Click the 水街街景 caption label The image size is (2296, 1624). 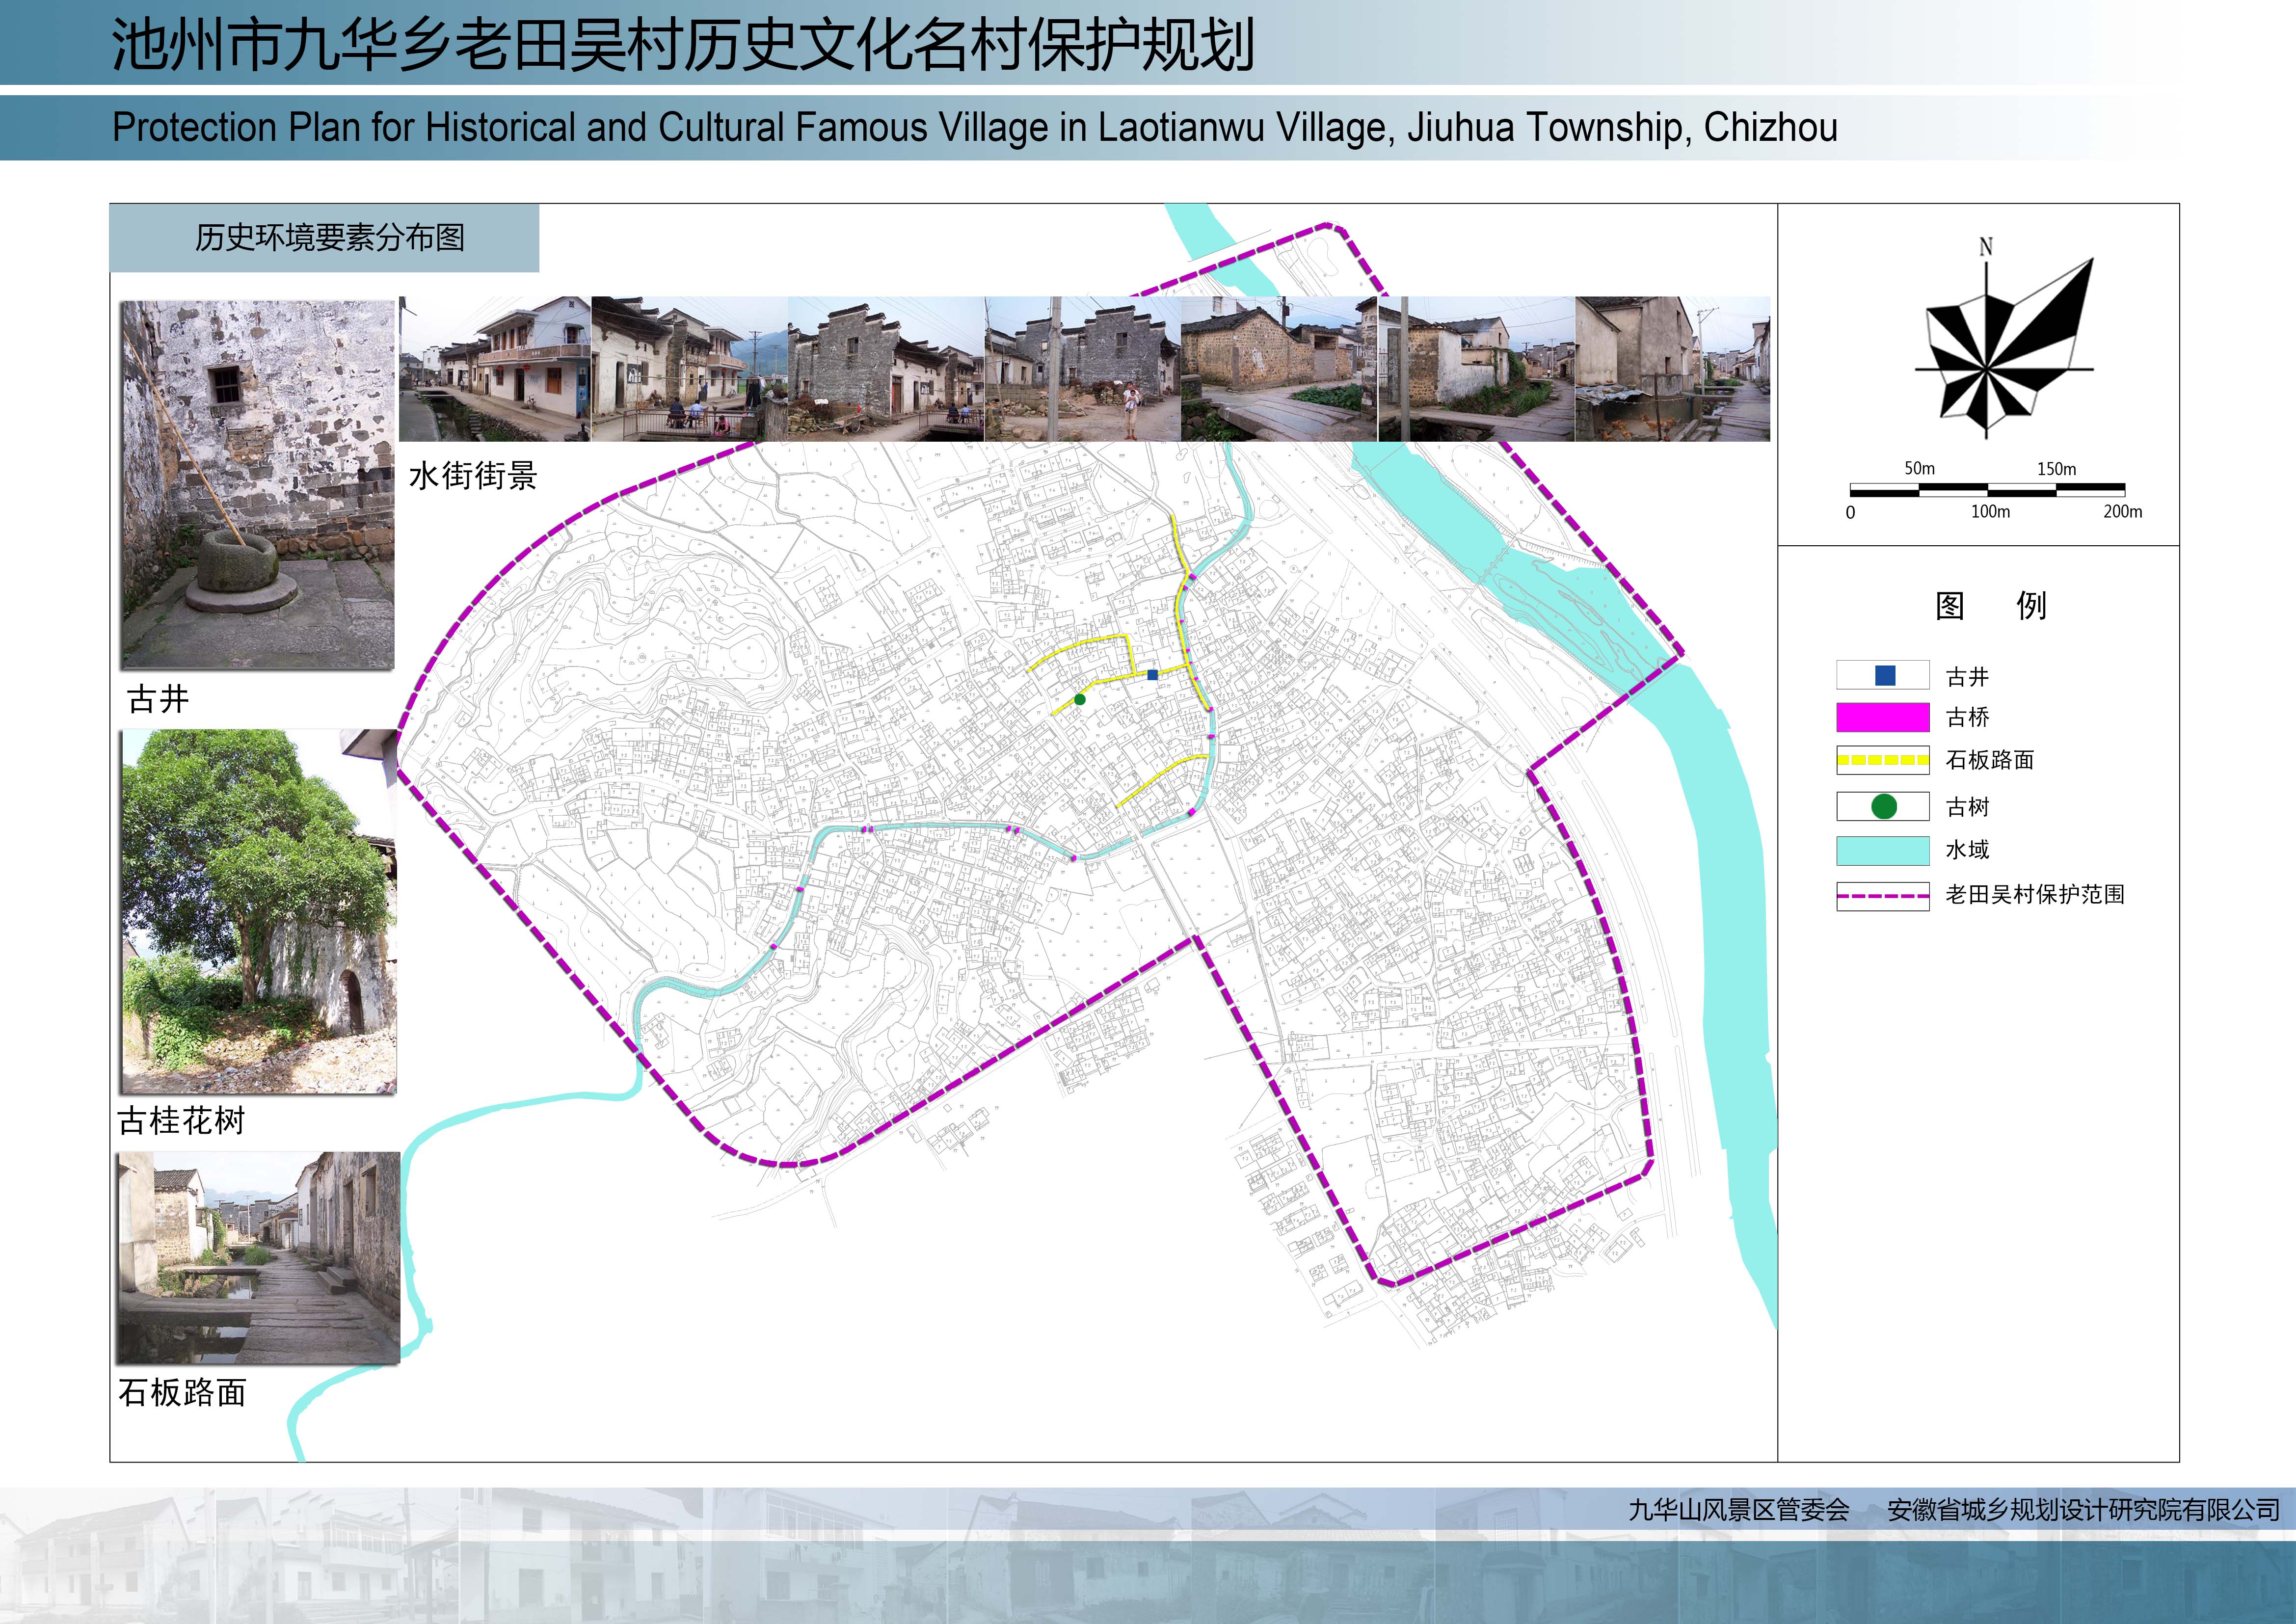click(x=473, y=475)
